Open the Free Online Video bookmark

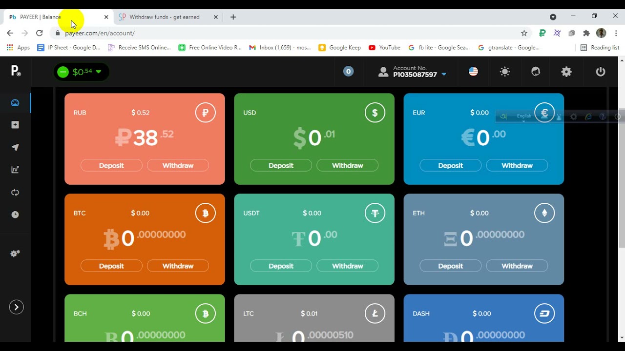coord(210,48)
